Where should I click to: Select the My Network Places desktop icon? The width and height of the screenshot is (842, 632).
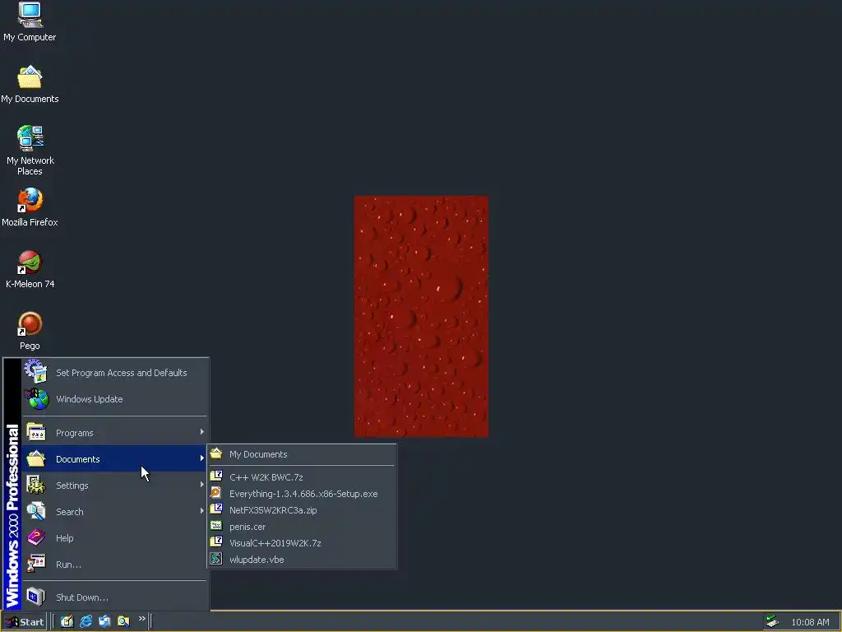[x=30, y=151]
